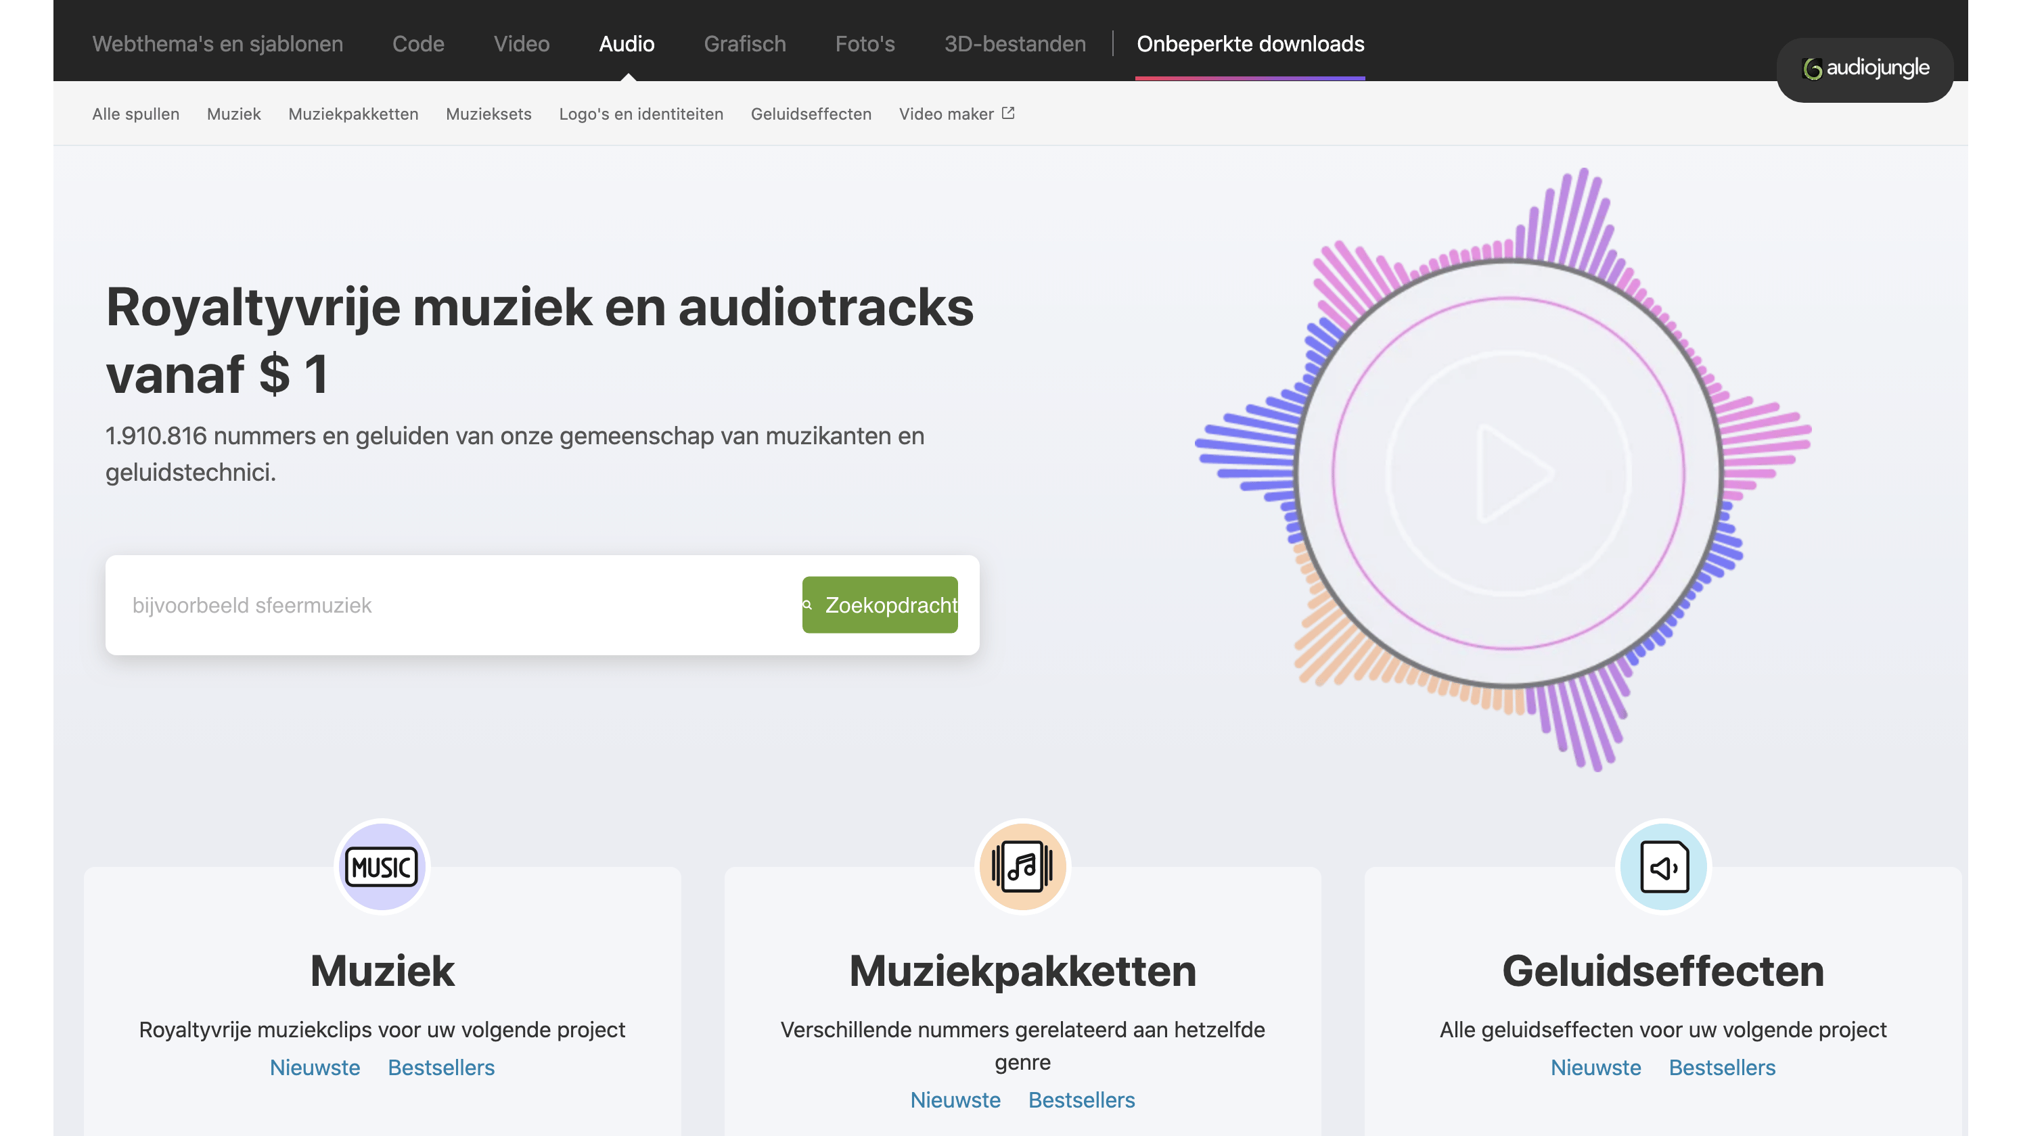This screenshot has height=1136, width=2021.
Task: Go to the 3D-bestanden category
Action: 1014,44
